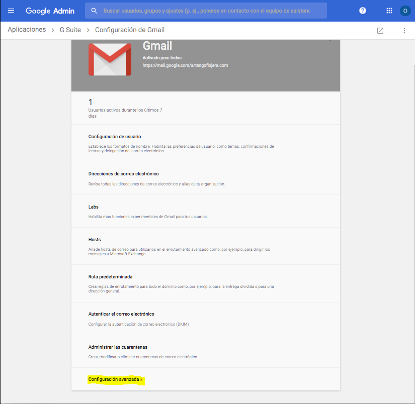
Task: Open Configuración de usuario section
Action: point(206,143)
